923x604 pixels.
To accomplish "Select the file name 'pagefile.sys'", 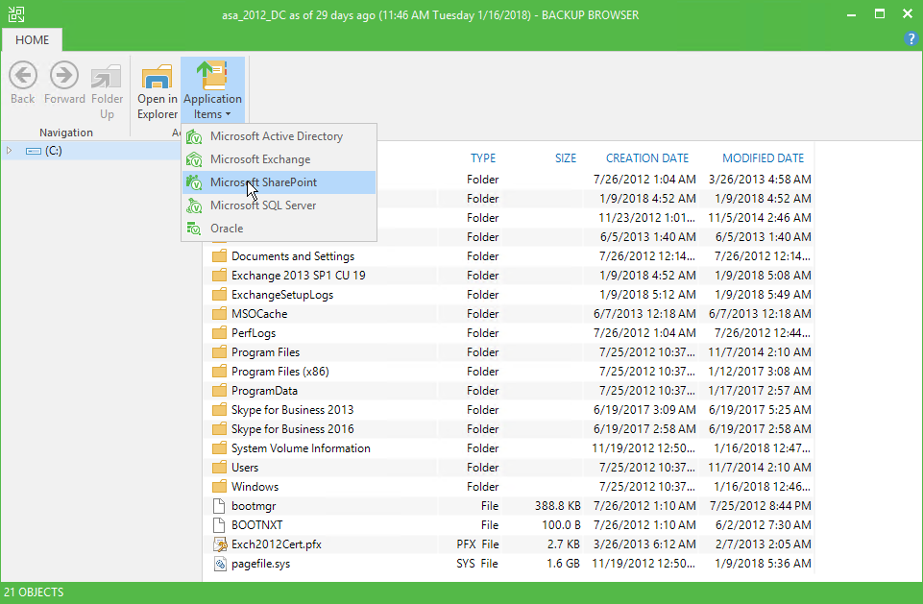I will [261, 564].
